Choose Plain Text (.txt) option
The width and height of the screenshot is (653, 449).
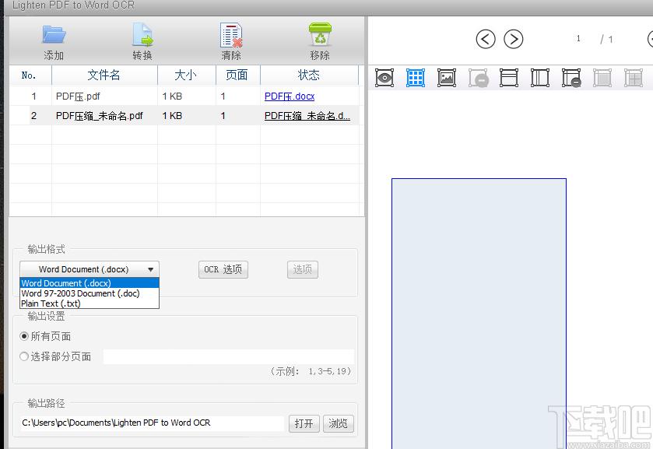[x=90, y=303]
